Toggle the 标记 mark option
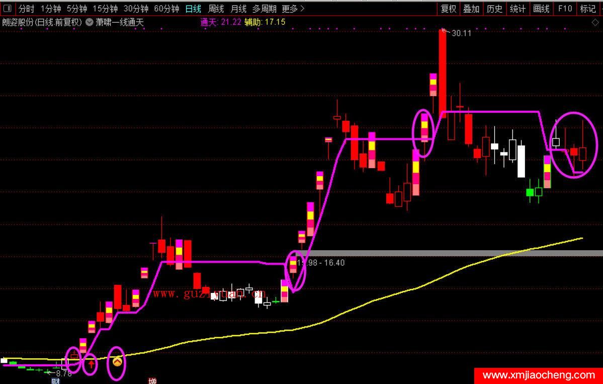Viewport: 603px width, 384px height. point(587,9)
